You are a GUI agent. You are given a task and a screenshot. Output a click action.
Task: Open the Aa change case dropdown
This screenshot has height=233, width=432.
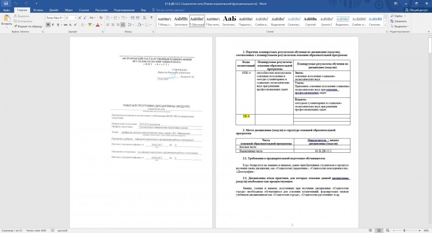click(x=92, y=18)
